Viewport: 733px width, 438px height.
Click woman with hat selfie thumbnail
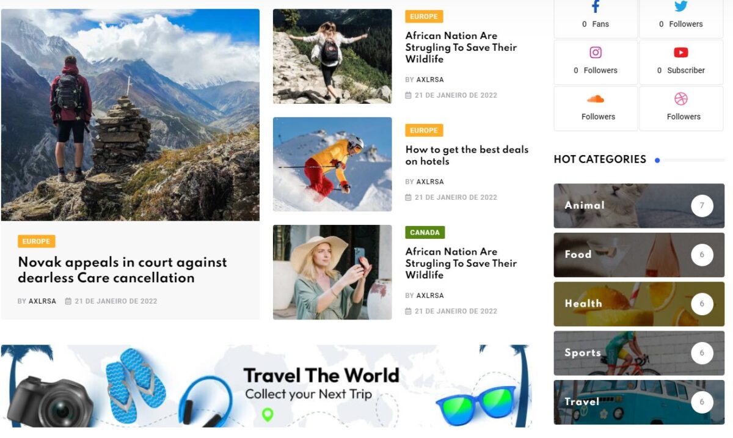click(x=332, y=272)
